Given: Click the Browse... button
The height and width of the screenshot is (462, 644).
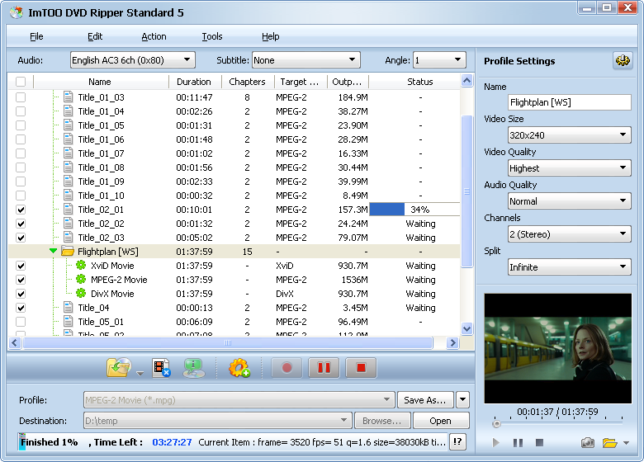Looking at the screenshot, I should (382, 421).
